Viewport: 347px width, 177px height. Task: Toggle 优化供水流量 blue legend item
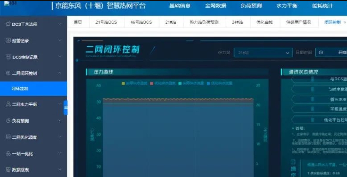point(220,84)
